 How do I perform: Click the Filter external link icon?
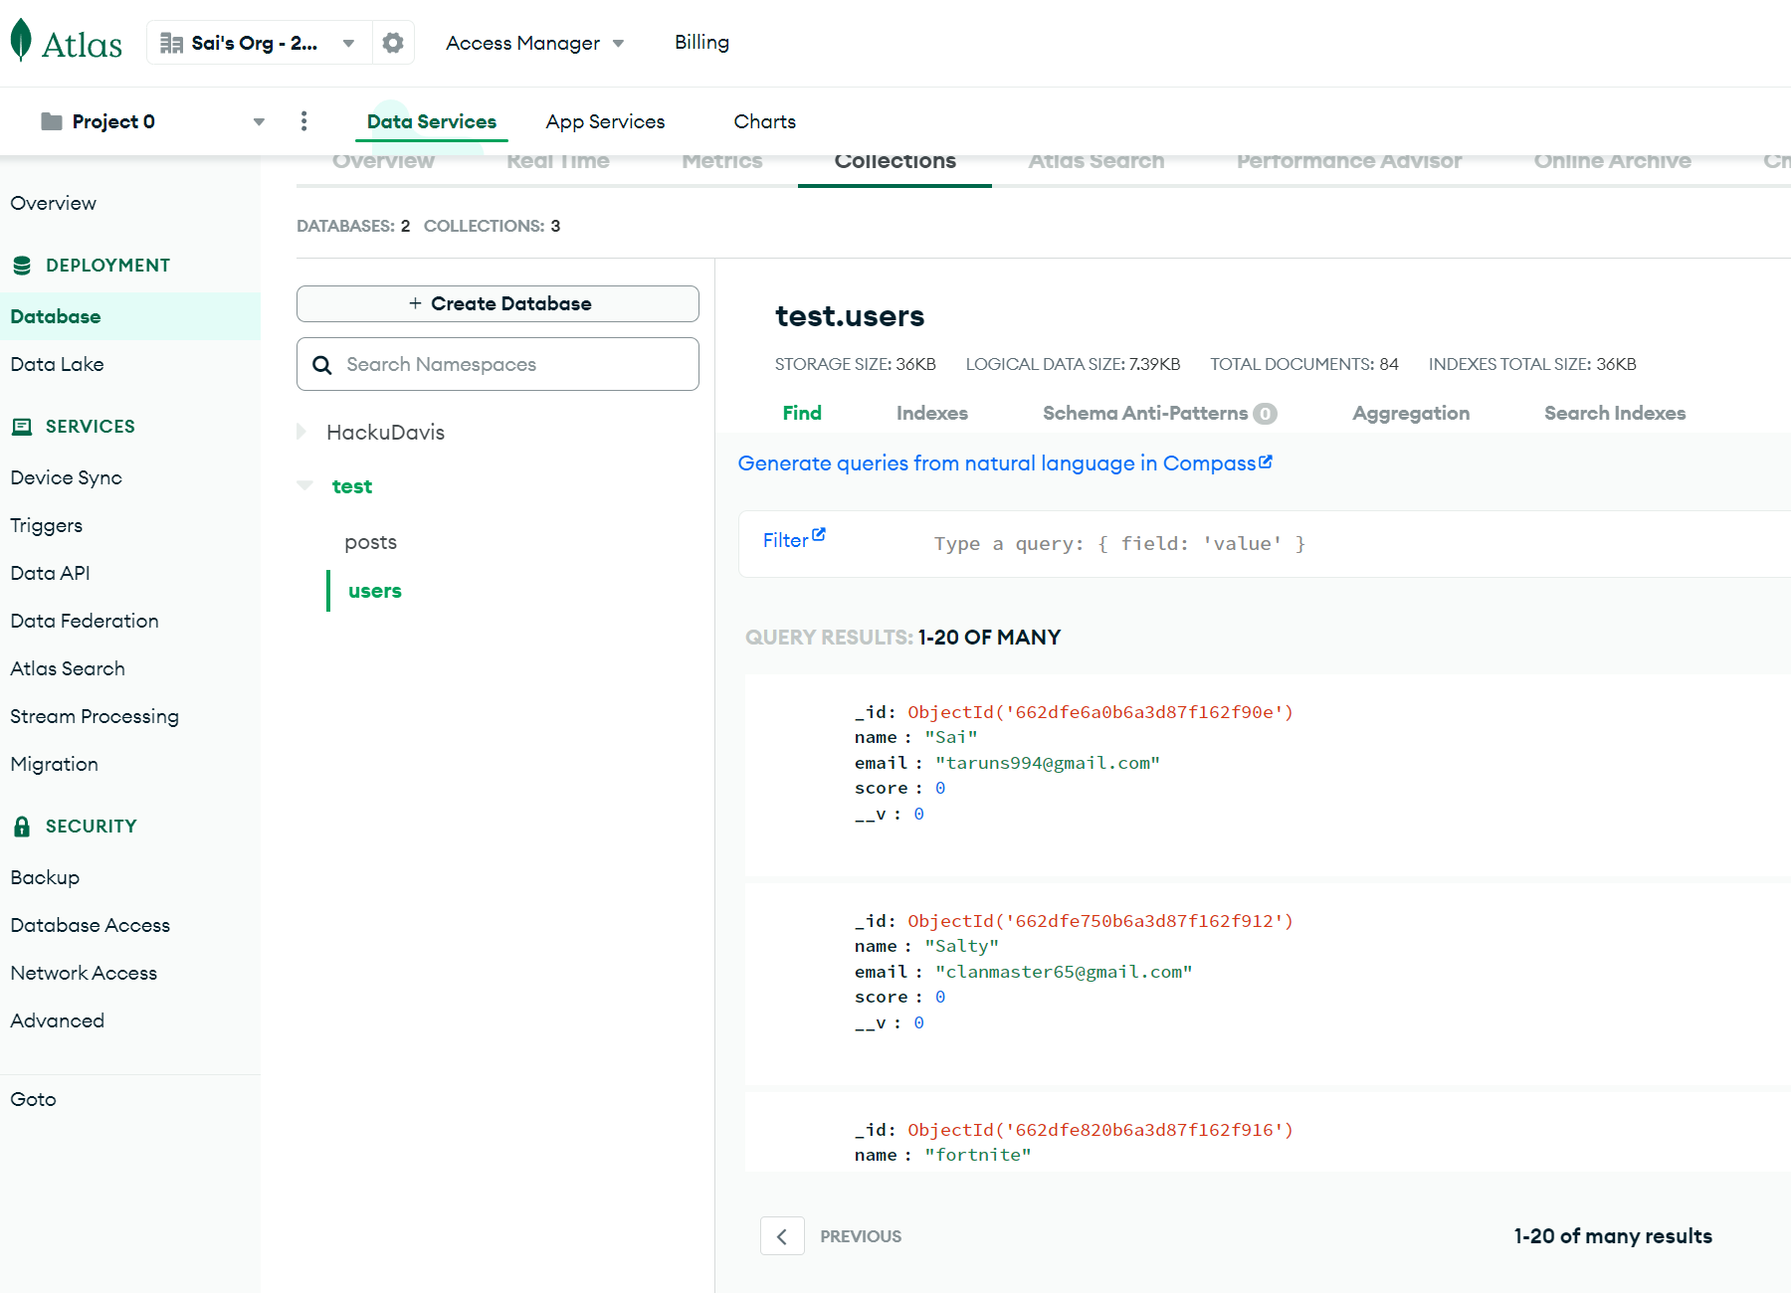point(819,535)
